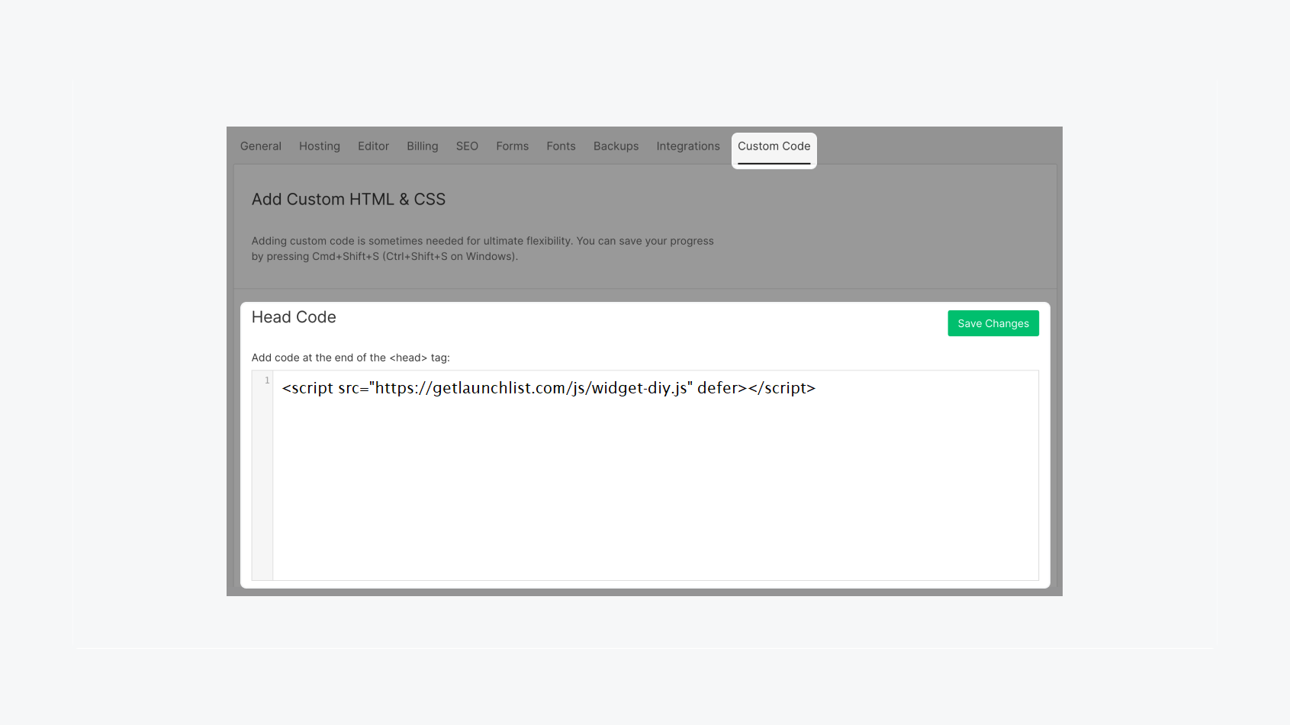Click the script tag code on line 1

pyautogui.click(x=548, y=388)
